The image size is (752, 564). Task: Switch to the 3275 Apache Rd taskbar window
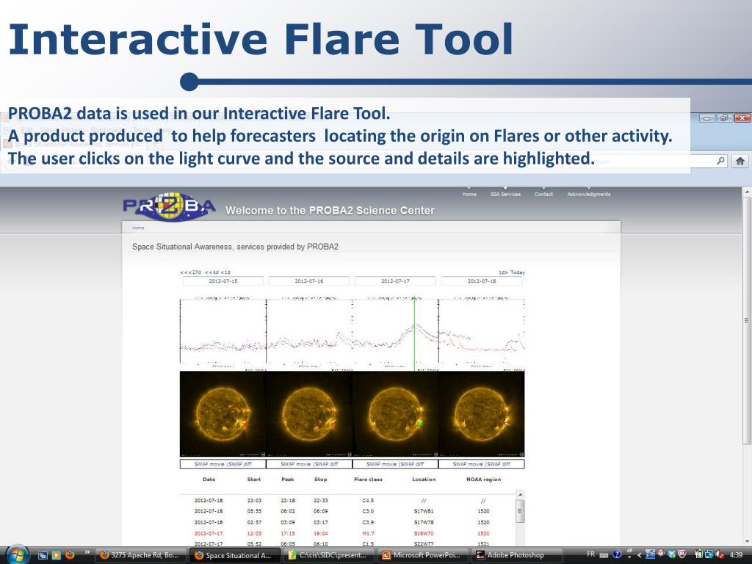(140, 555)
